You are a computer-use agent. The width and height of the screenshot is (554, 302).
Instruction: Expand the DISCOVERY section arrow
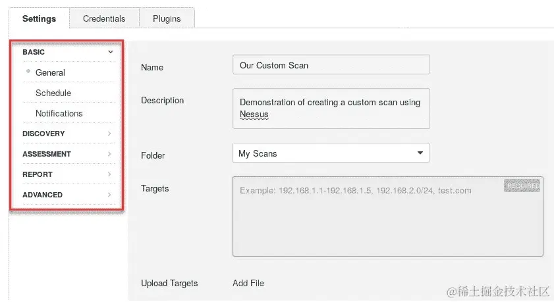click(109, 134)
